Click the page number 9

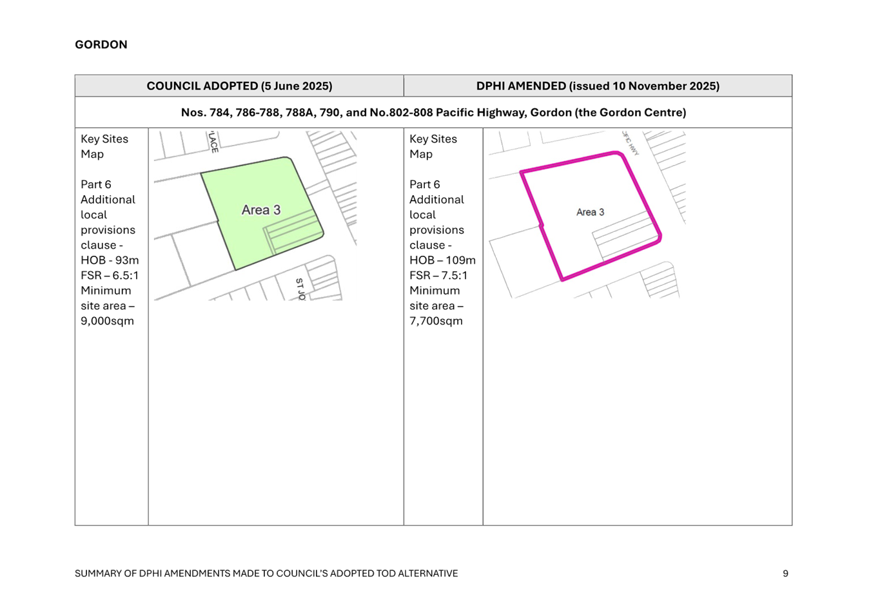[785, 573]
